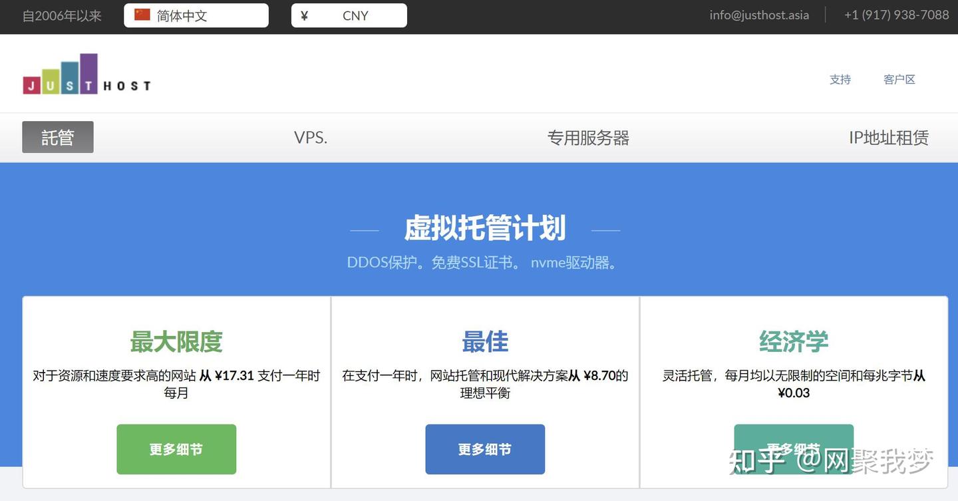
Task: Click the China flag icon
Action: pyautogui.click(x=142, y=15)
